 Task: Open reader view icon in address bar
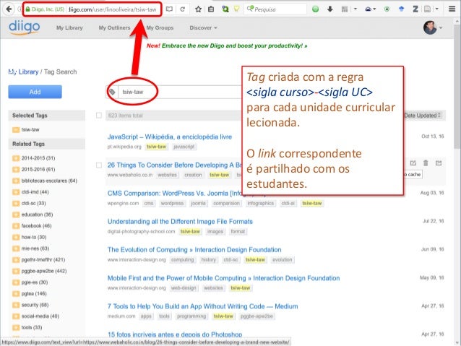[x=169, y=9]
